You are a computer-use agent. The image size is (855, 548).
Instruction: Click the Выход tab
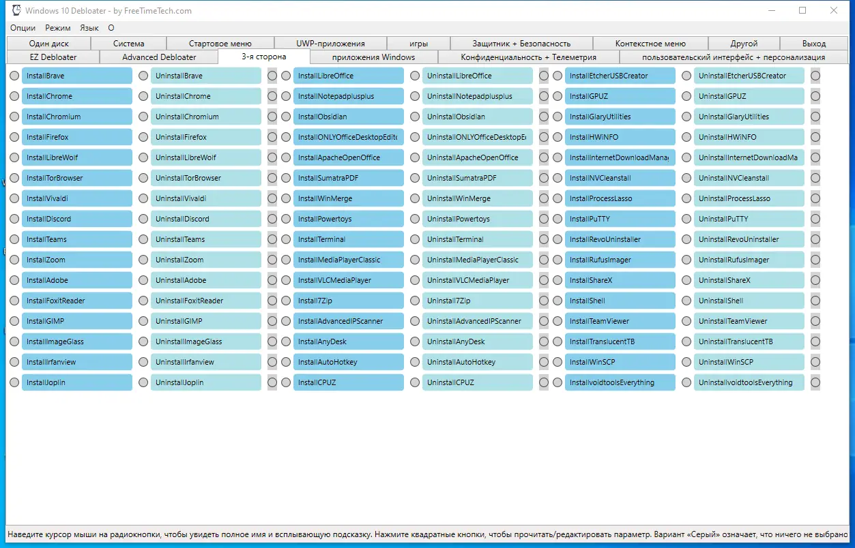click(x=814, y=43)
